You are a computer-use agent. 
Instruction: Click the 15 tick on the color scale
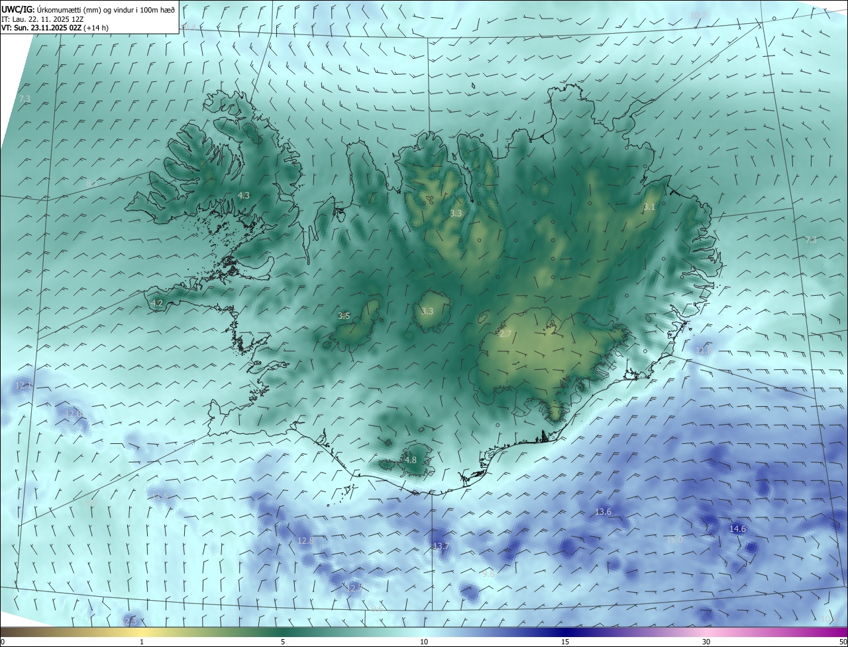tap(565, 642)
